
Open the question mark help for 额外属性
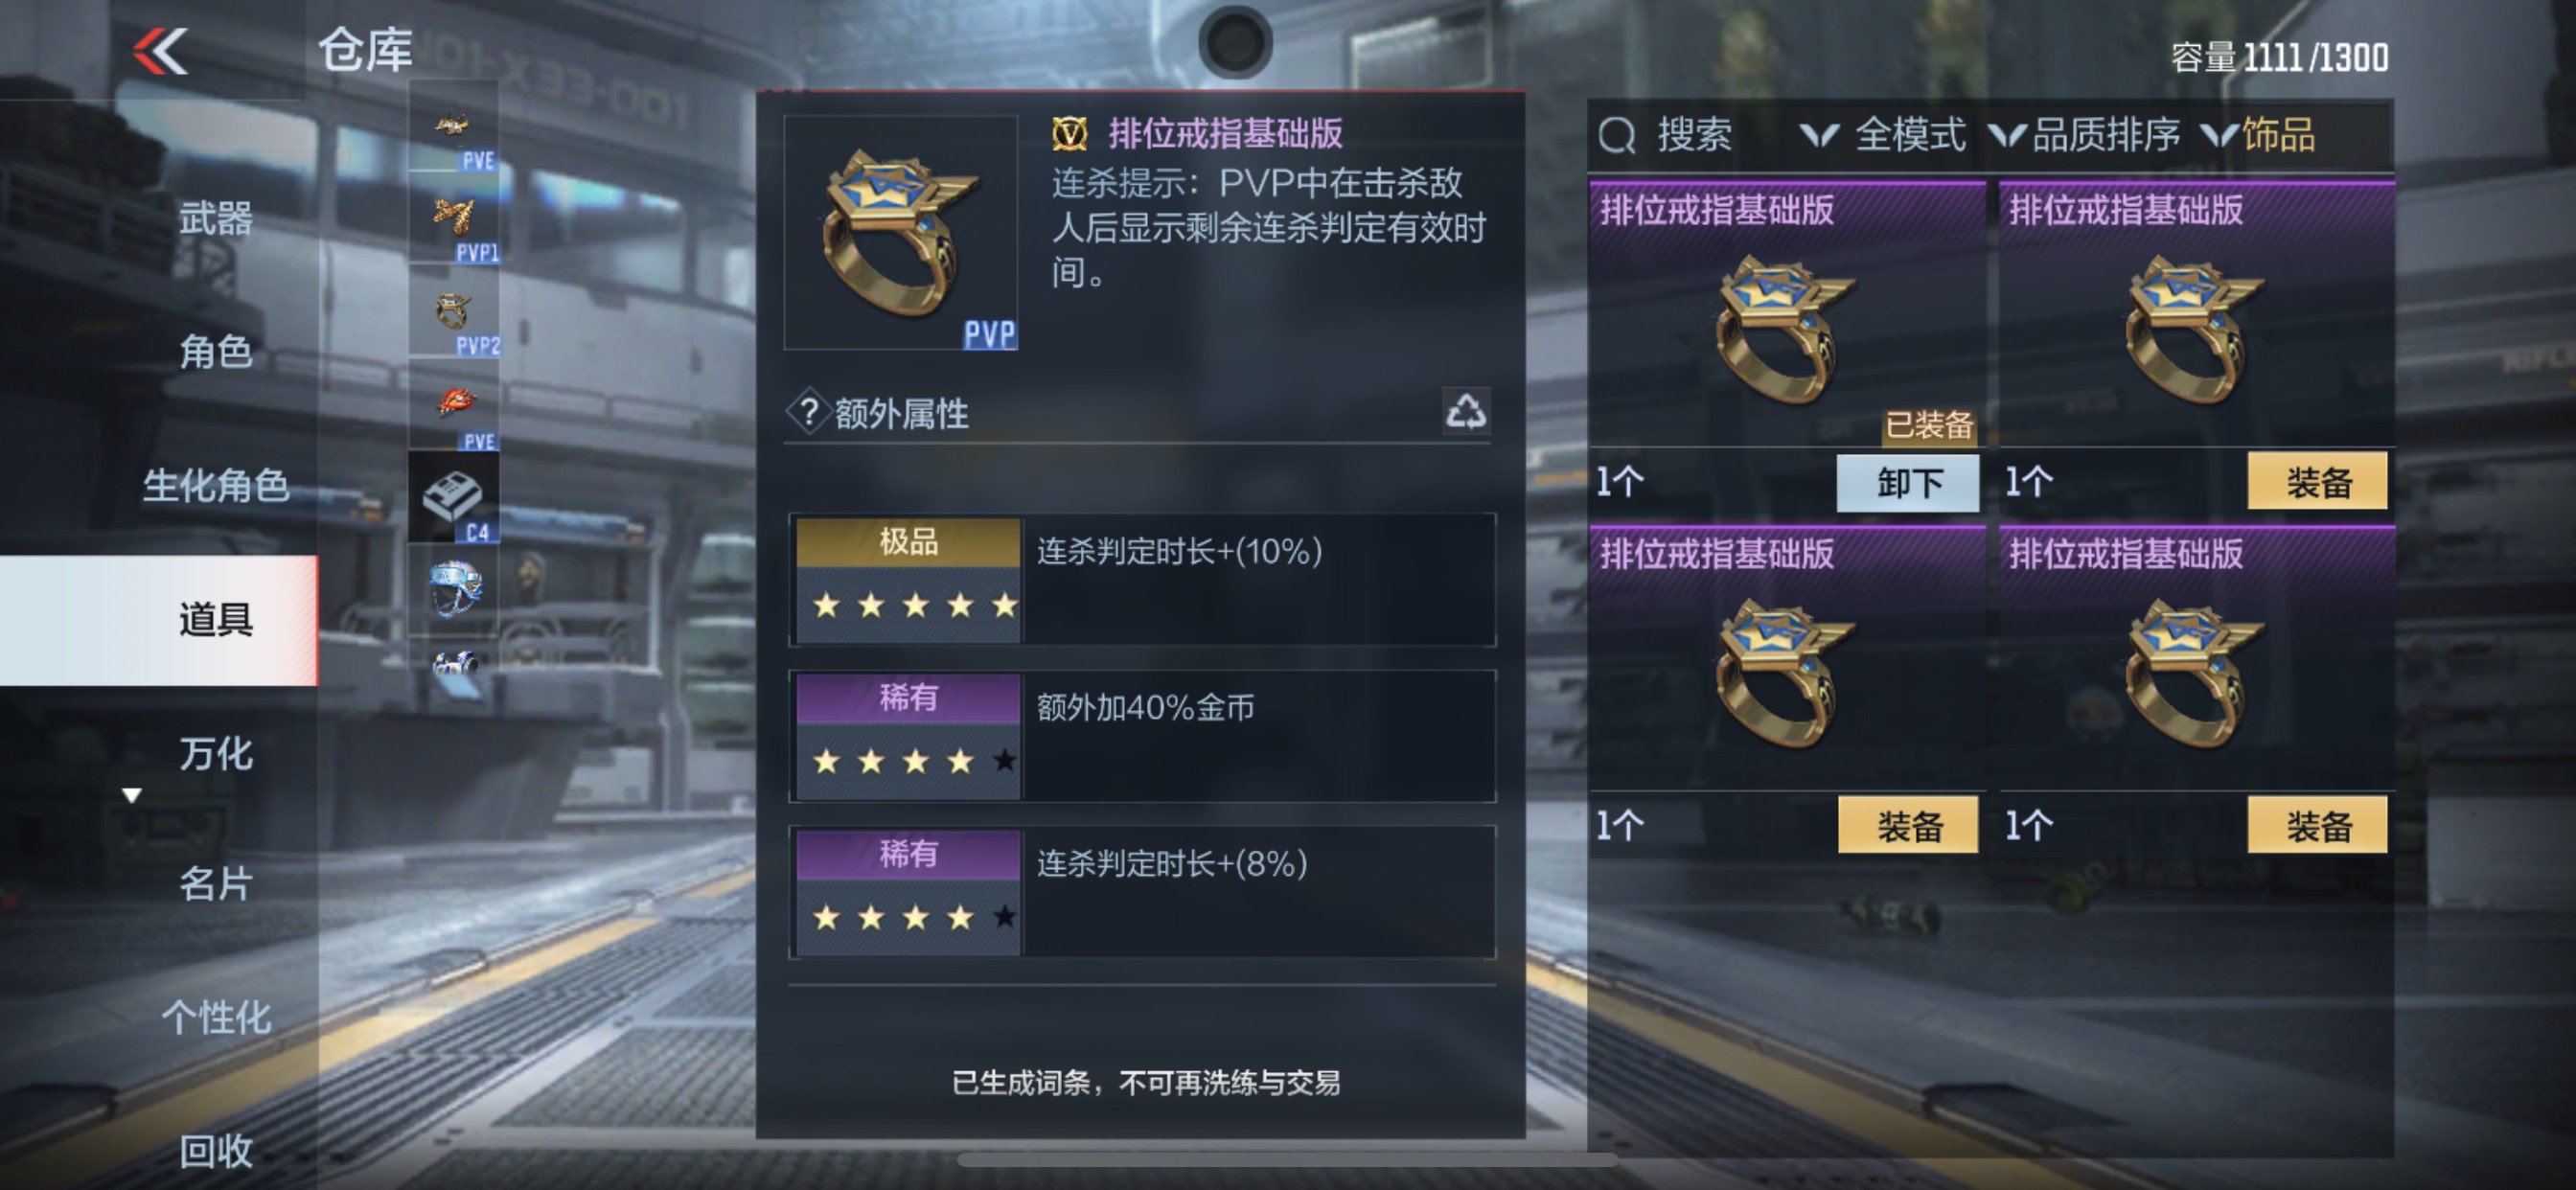click(x=809, y=412)
